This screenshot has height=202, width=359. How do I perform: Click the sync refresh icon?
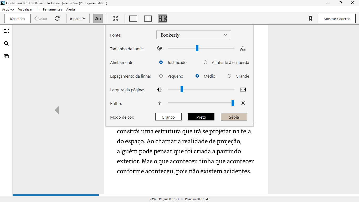[x=57, y=19]
